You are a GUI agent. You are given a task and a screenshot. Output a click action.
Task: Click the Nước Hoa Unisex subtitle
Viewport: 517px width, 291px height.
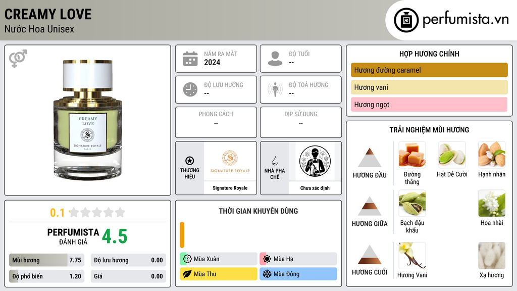[x=39, y=29]
